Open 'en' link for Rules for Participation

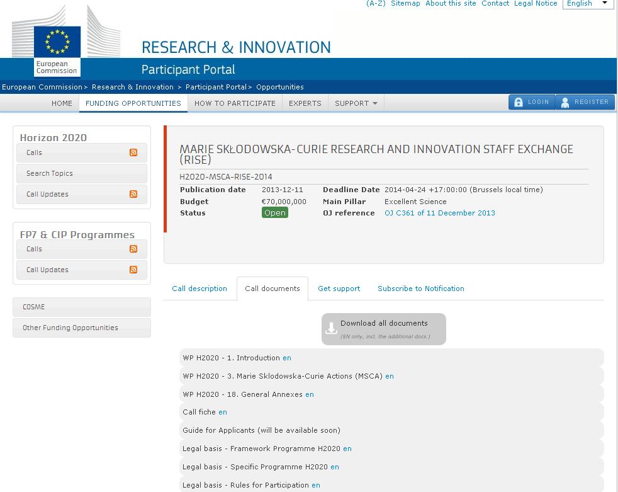pos(316,485)
